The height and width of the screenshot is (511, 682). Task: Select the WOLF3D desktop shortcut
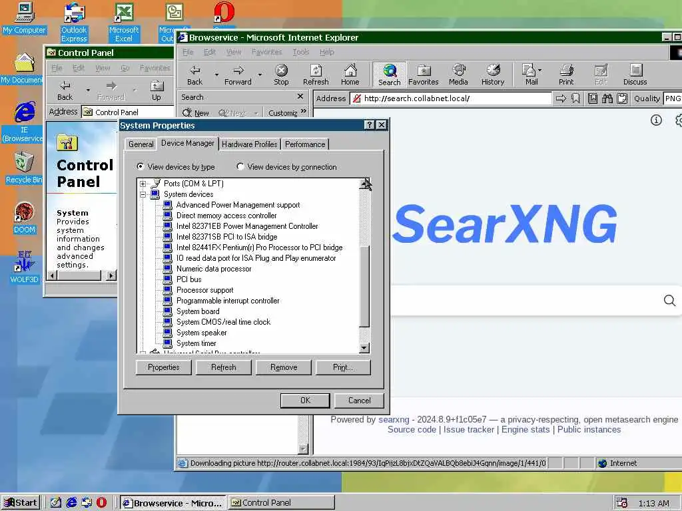(25, 267)
